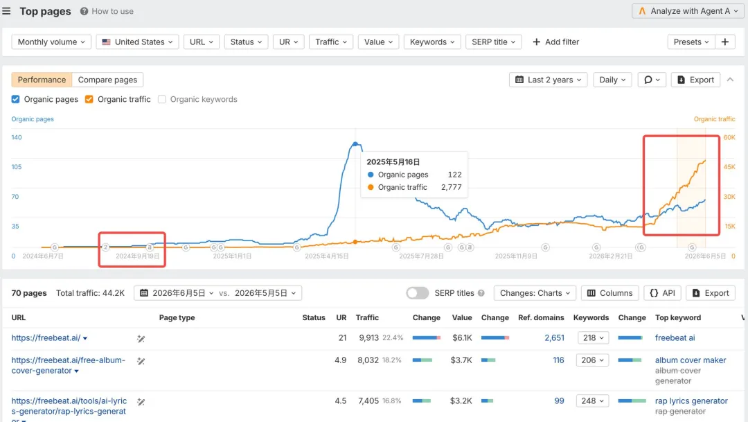The width and height of the screenshot is (748, 422).
Task: Enable the Organic keywords checkbox
Action: [161, 99]
